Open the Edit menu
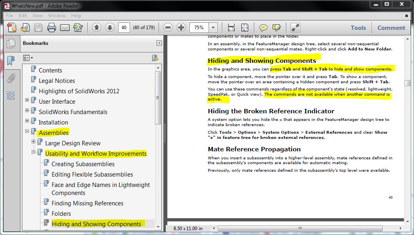 tap(23, 16)
